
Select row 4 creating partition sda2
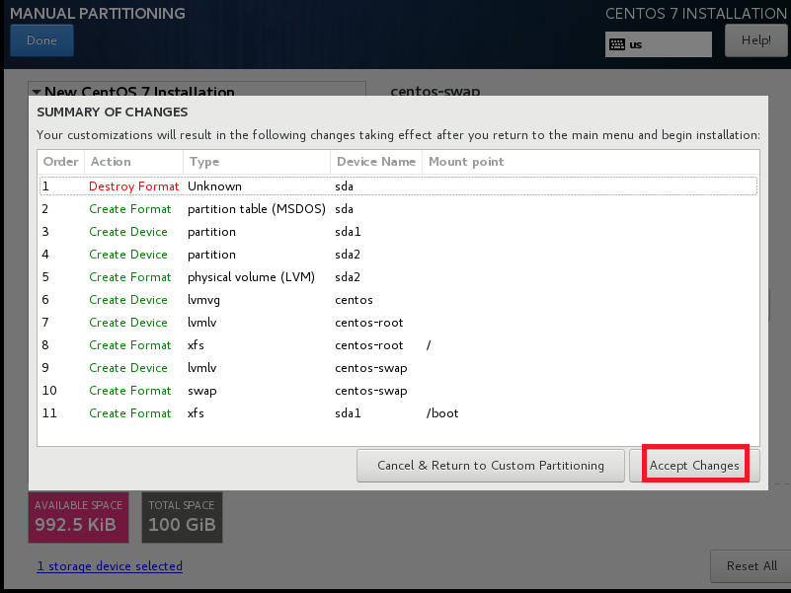pos(398,255)
